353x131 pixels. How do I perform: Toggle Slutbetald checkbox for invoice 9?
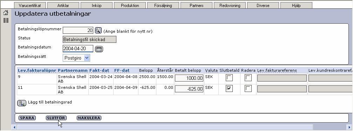[229, 78]
